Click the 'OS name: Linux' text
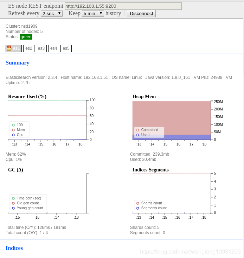This screenshot has height=258, width=244. pos(127,77)
